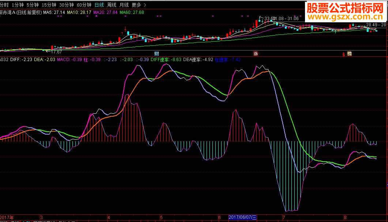Select the 日线 daily chart tab

coord(99,5)
